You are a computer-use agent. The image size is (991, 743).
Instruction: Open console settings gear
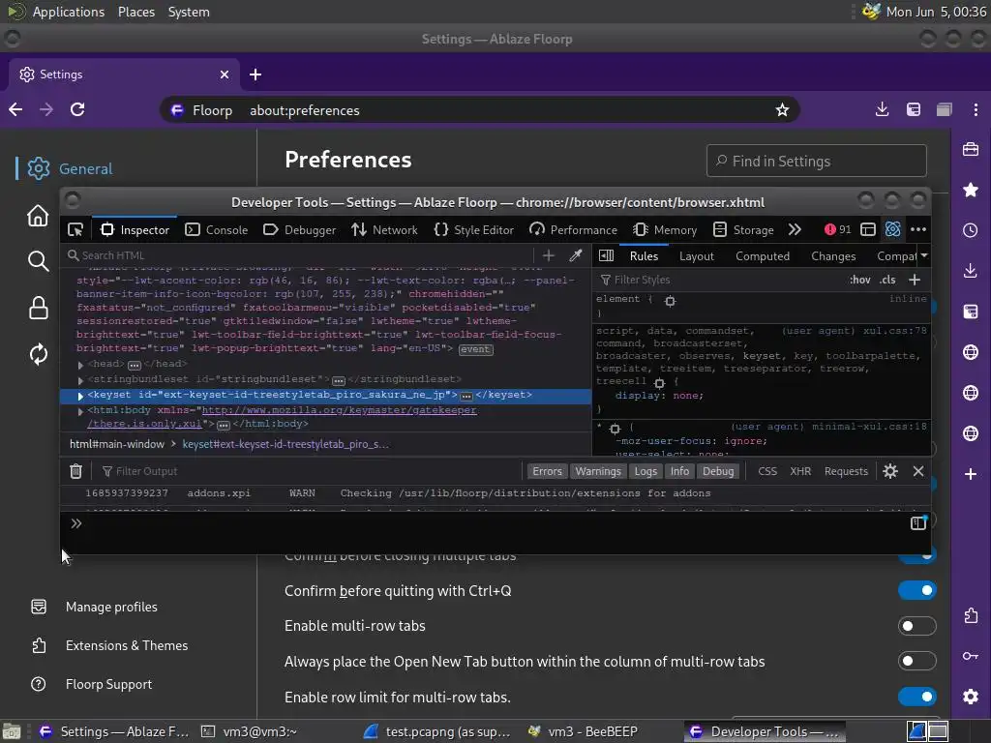pos(890,471)
